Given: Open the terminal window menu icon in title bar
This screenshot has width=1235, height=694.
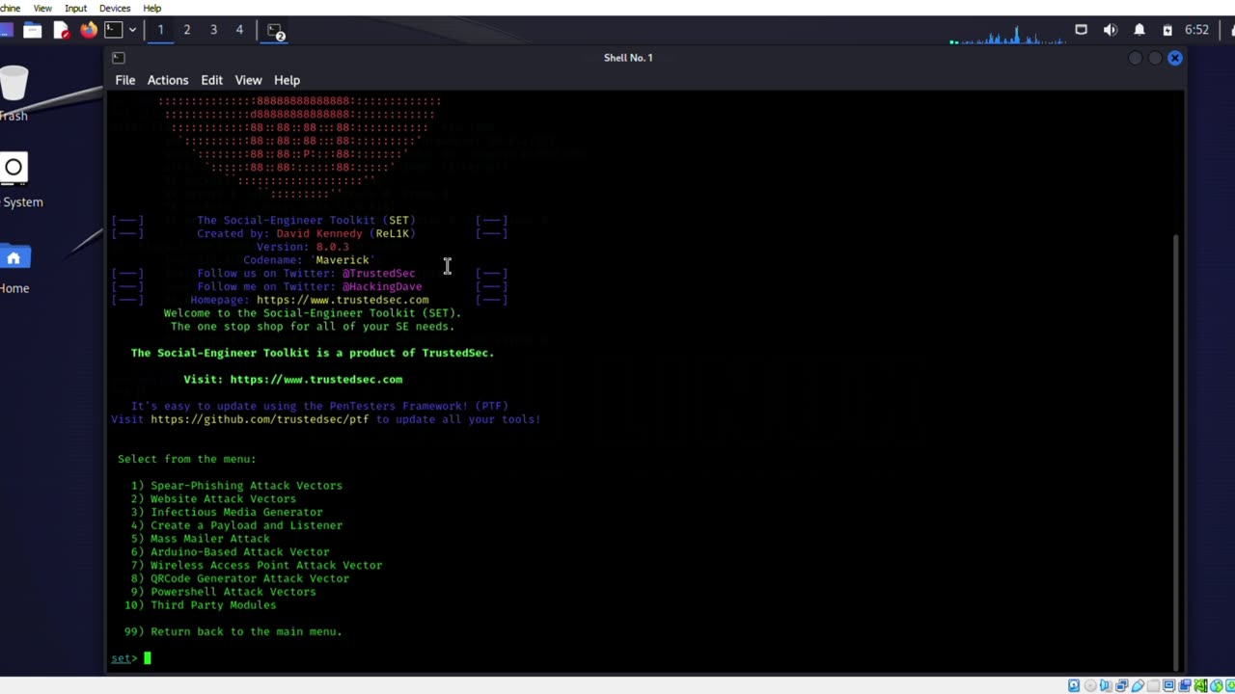Looking at the screenshot, I should coord(119,58).
